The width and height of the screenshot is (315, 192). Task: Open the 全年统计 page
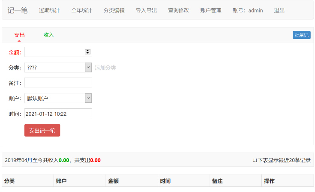81,10
